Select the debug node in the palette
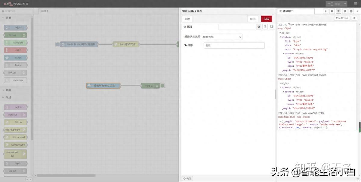The height and width of the screenshot is (182, 361). [16, 35]
